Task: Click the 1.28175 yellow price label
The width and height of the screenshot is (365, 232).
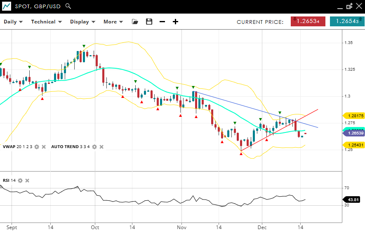Action: [x=354, y=116]
